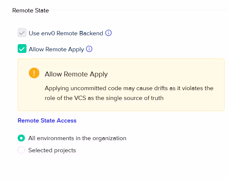Click the VCS single source of truth line
The width and height of the screenshot is (228, 180).
click(104, 98)
